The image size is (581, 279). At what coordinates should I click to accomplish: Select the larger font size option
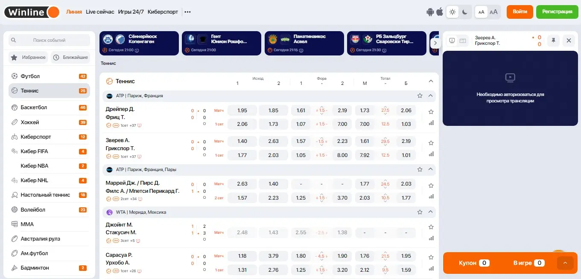(x=493, y=12)
